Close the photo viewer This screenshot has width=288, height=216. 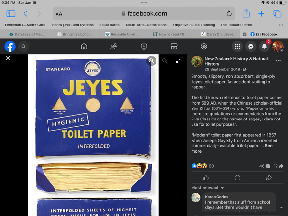point(8,58)
